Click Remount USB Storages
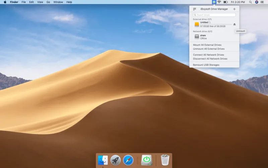268x168 pixels. click(206, 65)
